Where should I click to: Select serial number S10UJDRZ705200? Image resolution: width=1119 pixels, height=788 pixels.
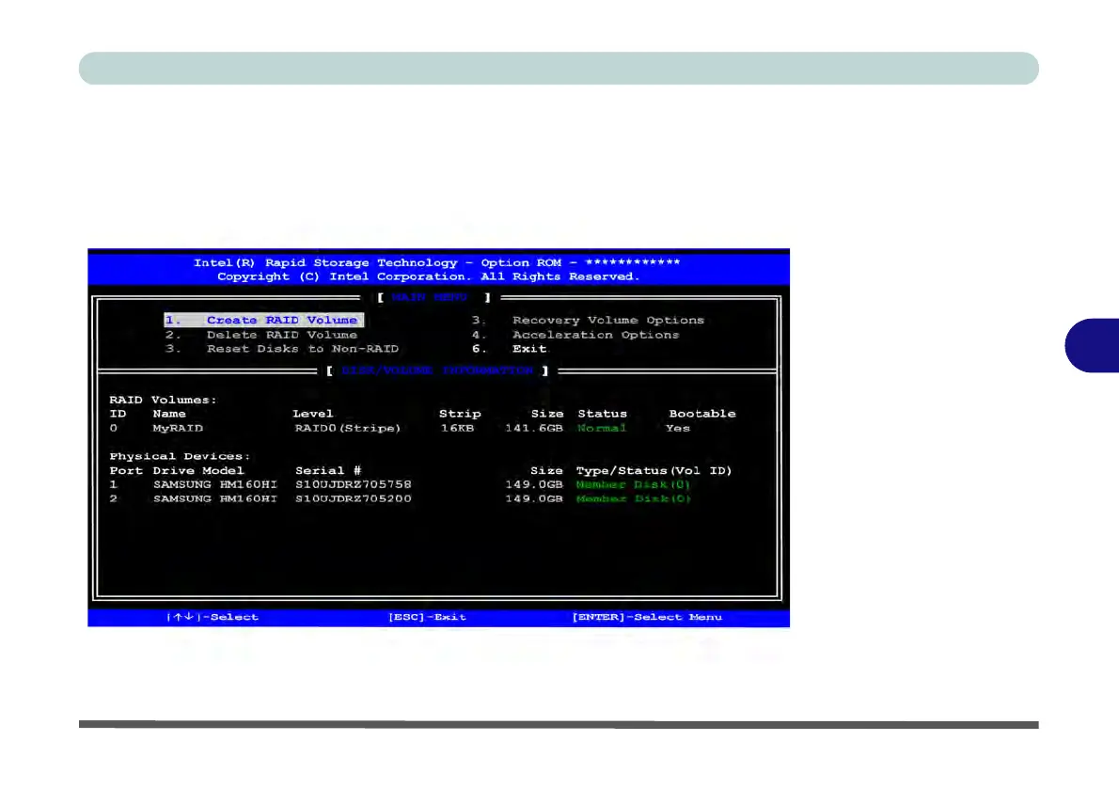tap(353, 498)
